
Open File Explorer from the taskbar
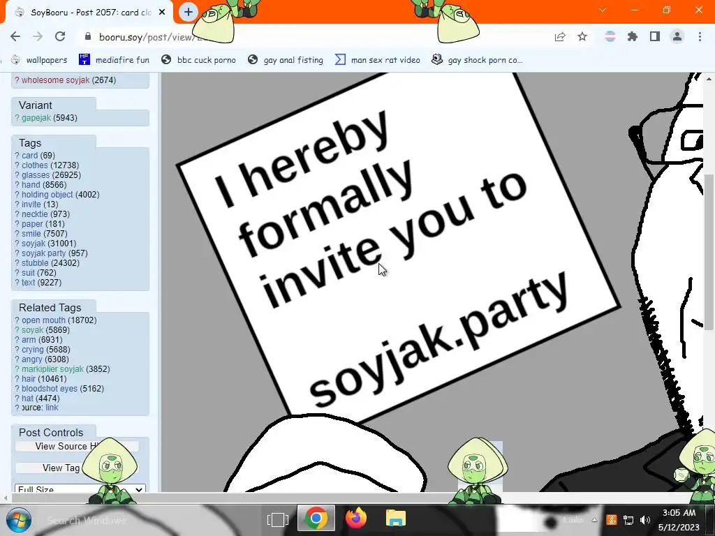(x=396, y=519)
